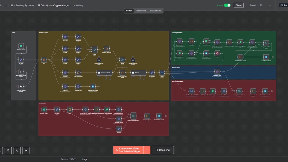
Task: Click the Share button
Action: click(x=238, y=5)
